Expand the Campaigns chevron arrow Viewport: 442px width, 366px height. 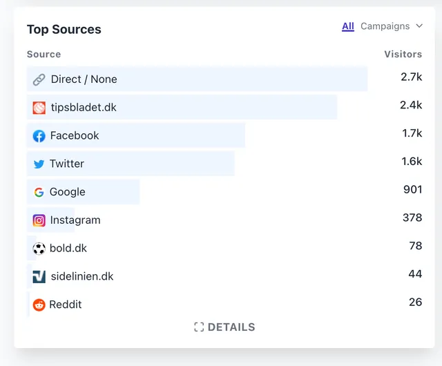(x=419, y=26)
